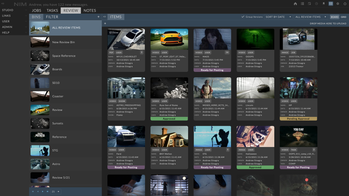Click the power icon in top right
Screen dimensions: 349x196
(344, 4)
